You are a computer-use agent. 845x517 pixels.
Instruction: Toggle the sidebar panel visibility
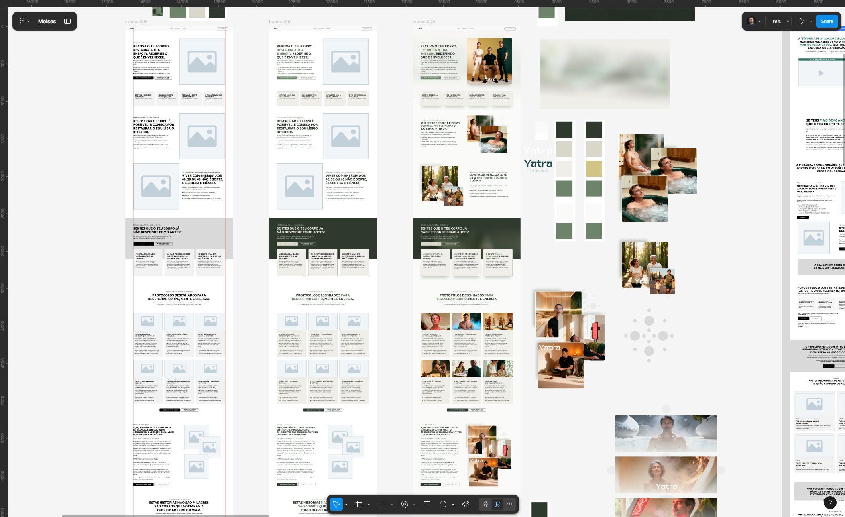(67, 21)
